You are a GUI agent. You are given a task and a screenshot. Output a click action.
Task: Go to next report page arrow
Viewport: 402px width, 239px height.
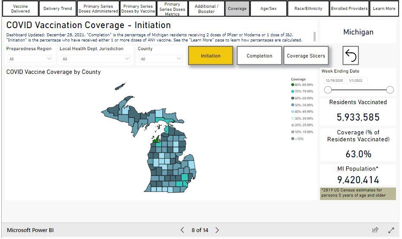coord(217,230)
